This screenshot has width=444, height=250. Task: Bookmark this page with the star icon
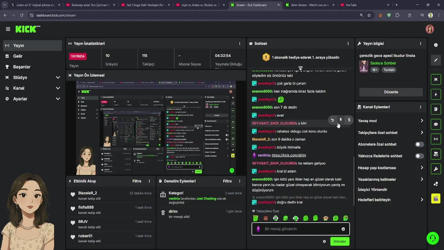(369, 15)
